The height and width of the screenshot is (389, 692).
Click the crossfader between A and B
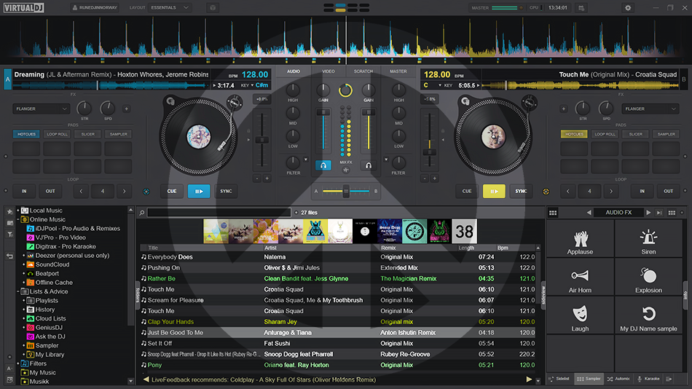(346, 191)
